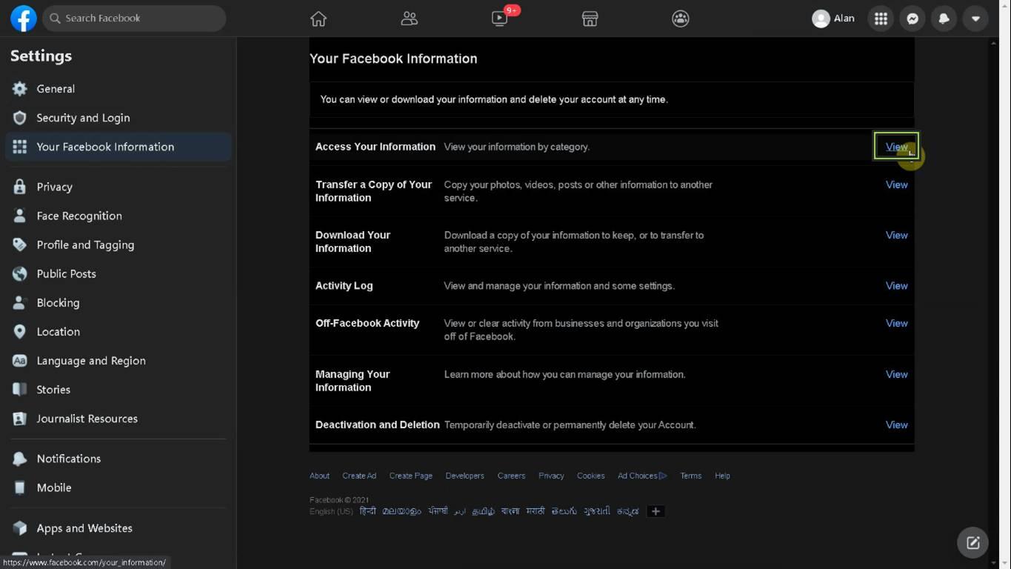
Task: Open the Groups icon in top navigation
Action: pos(681,19)
